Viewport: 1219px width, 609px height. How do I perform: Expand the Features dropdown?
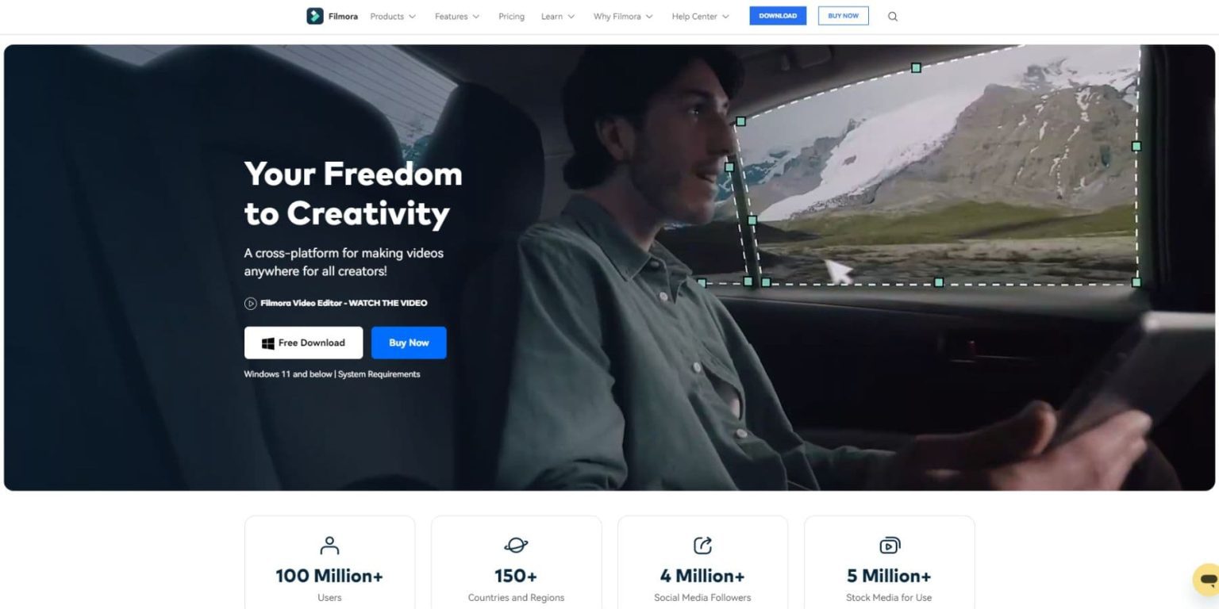tap(457, 17)
